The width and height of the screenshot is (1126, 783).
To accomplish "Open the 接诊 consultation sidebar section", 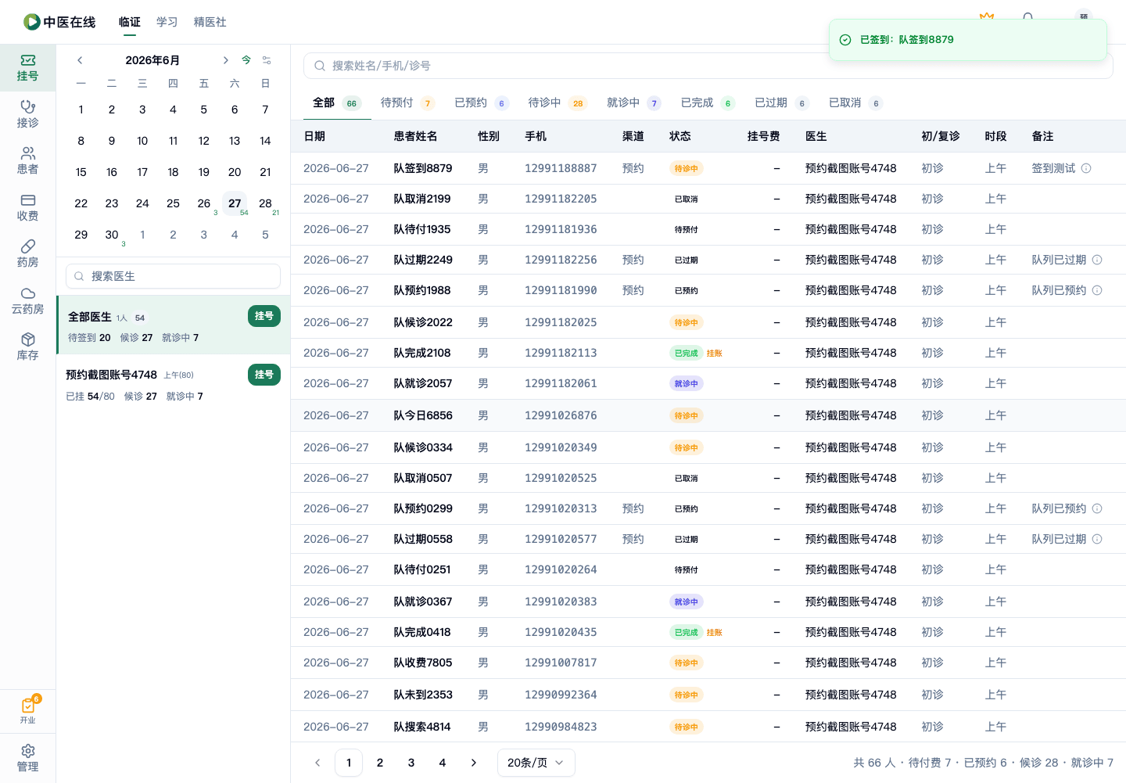I will [x=27, y=114].
